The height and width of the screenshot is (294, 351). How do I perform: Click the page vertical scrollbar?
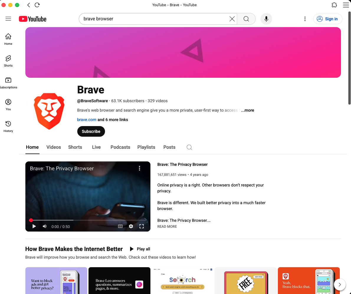pos(350,58)
